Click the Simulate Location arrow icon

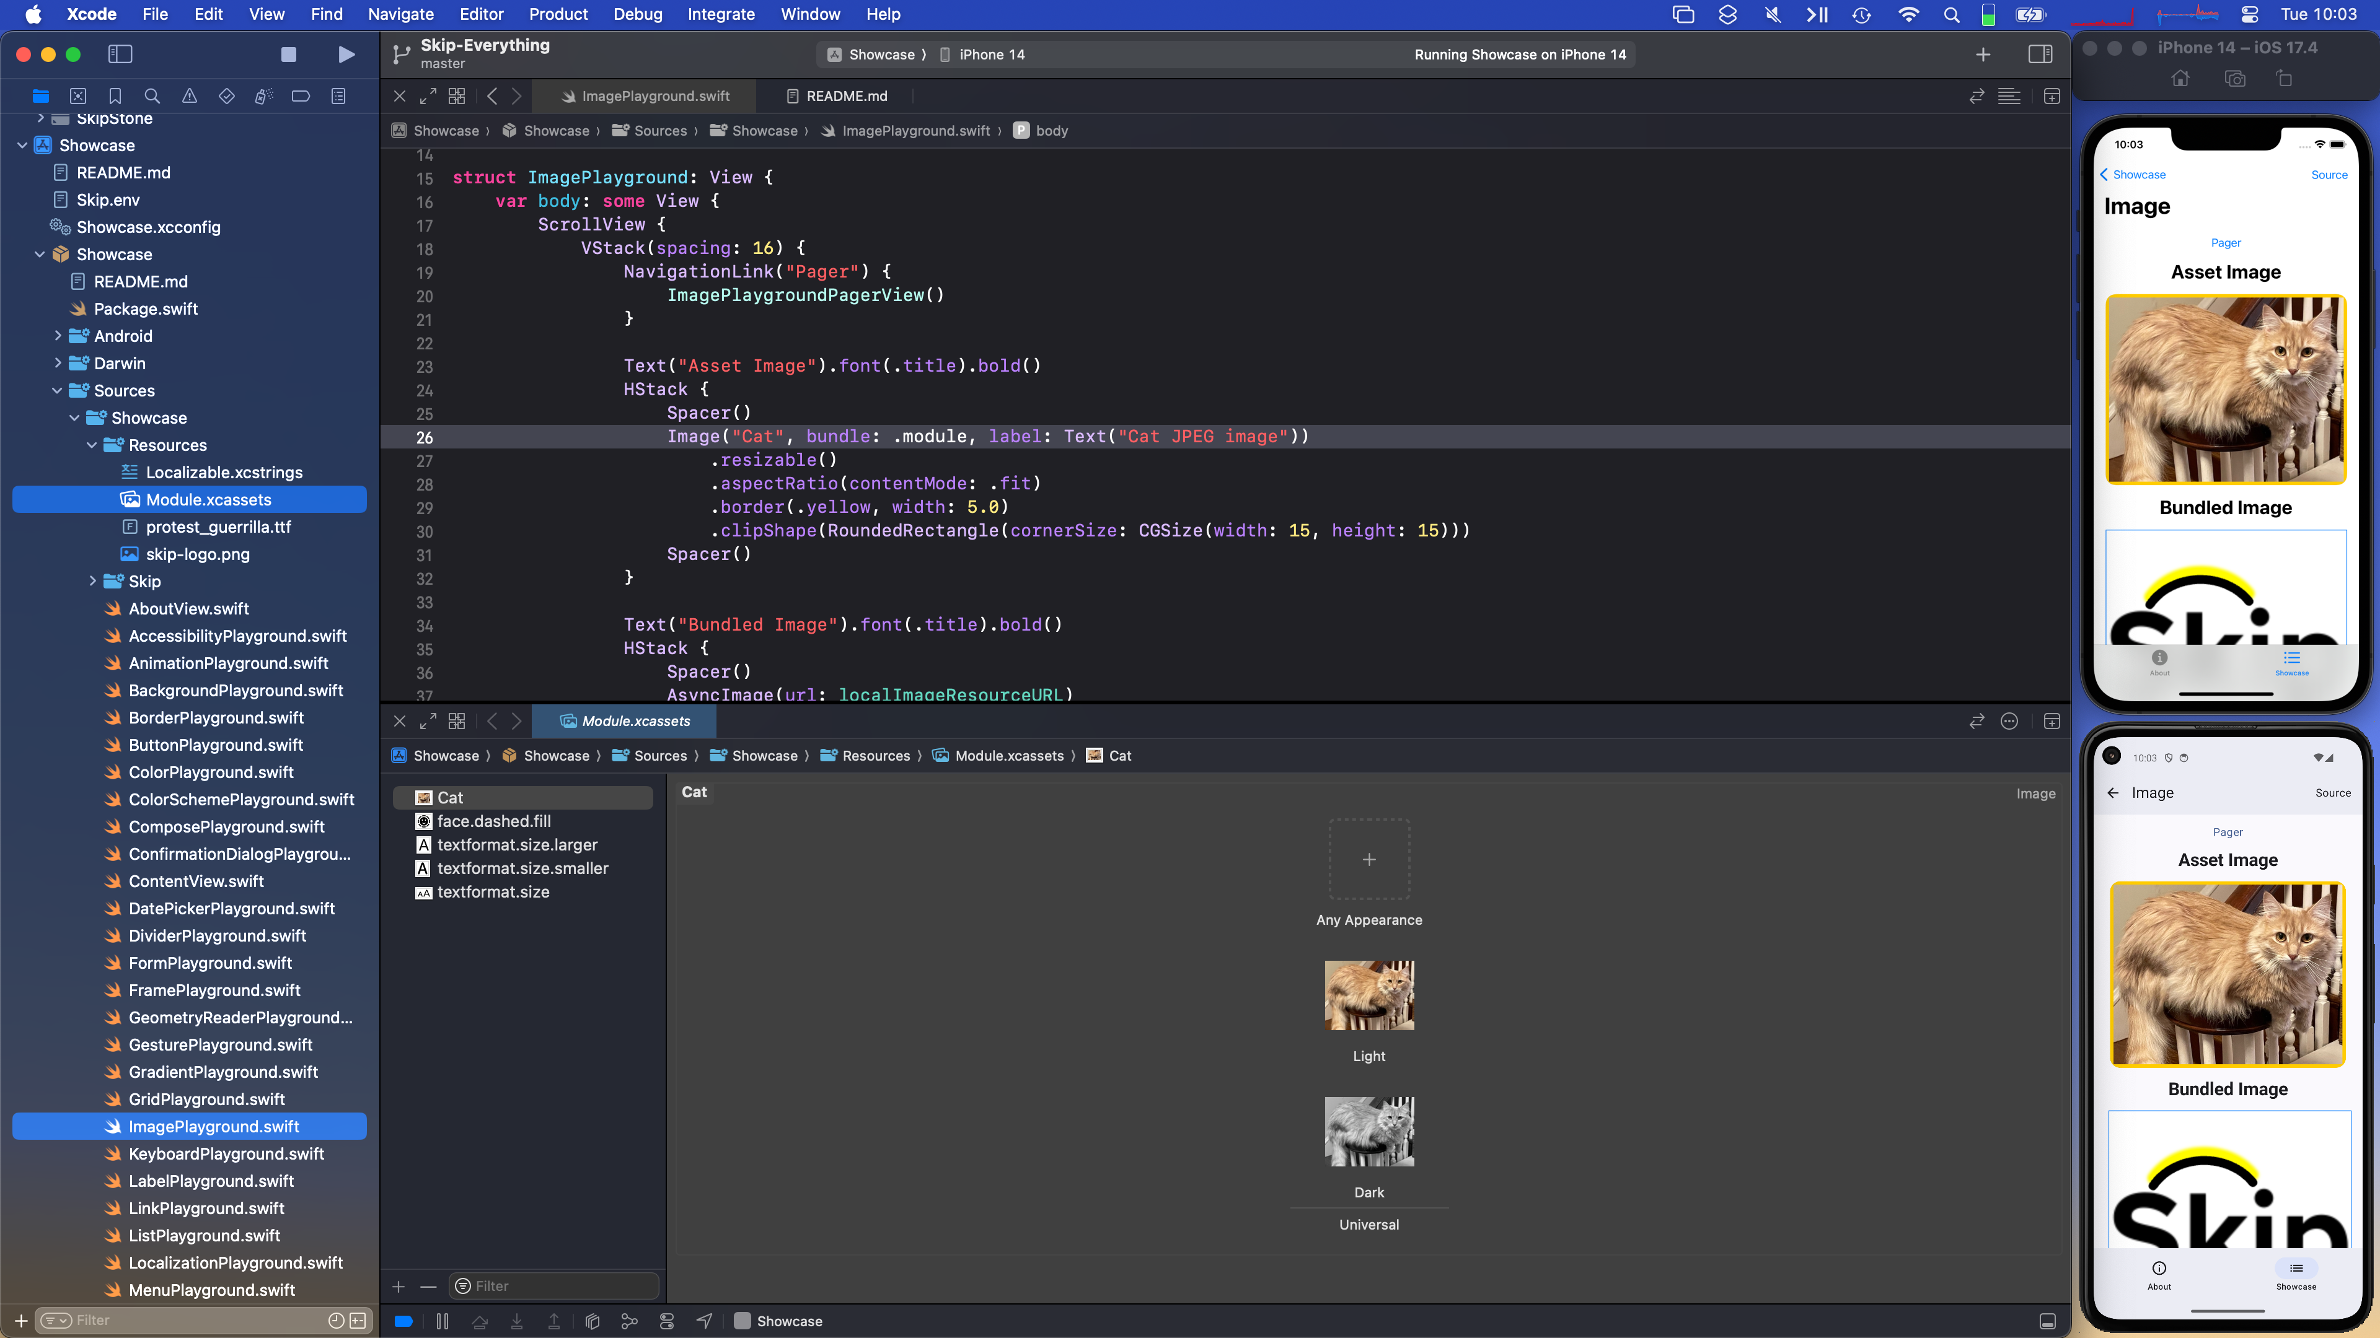tap(704, 1321)
